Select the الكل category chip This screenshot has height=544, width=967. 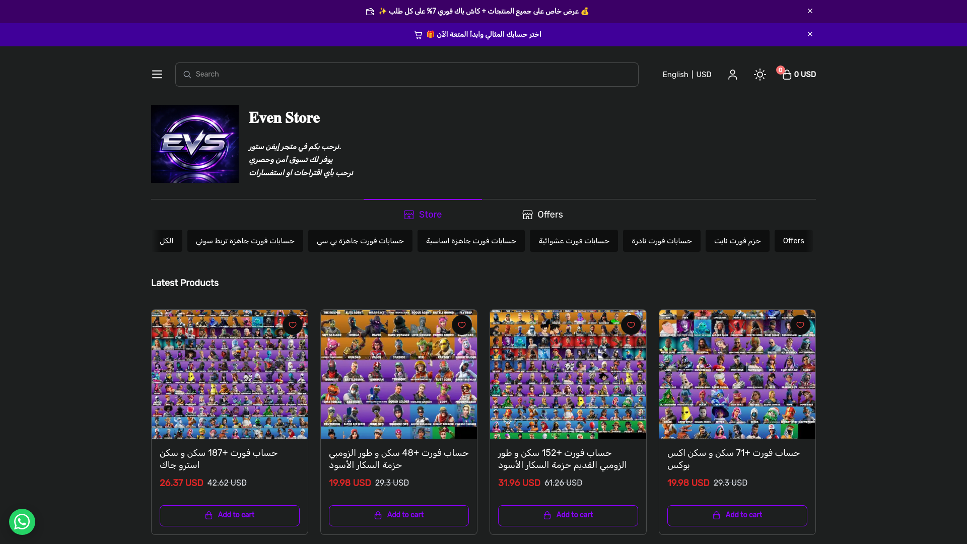pos(167,241)
